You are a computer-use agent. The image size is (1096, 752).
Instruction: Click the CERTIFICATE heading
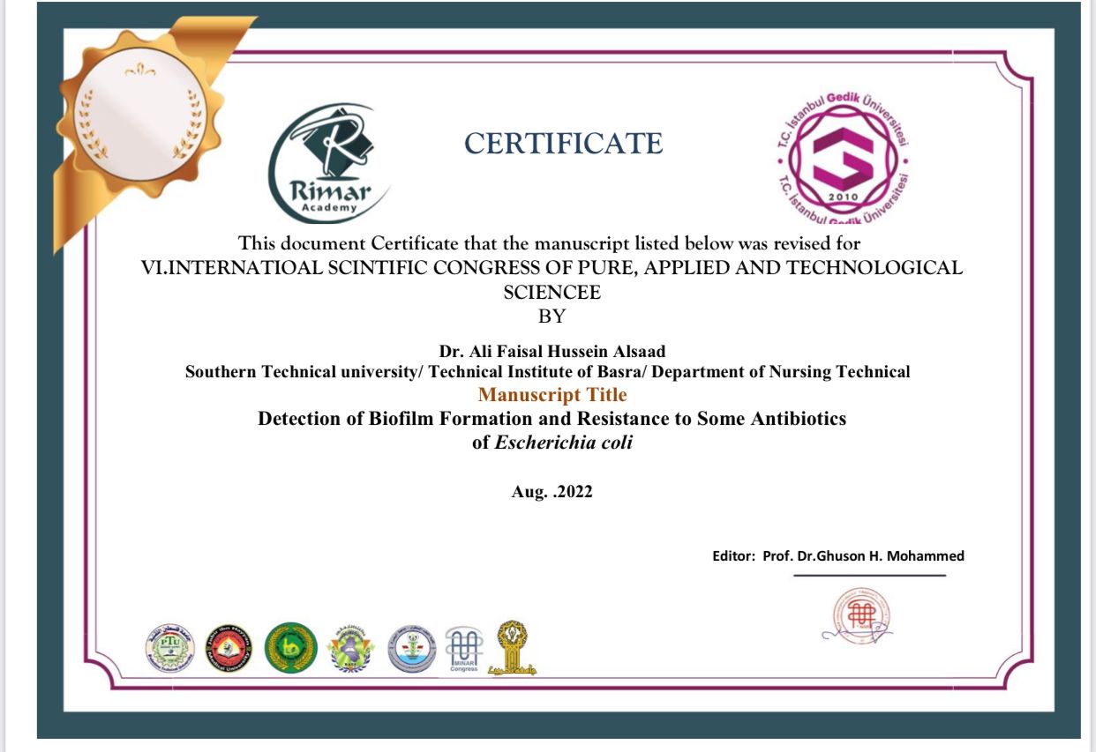(x=563, y=143)
